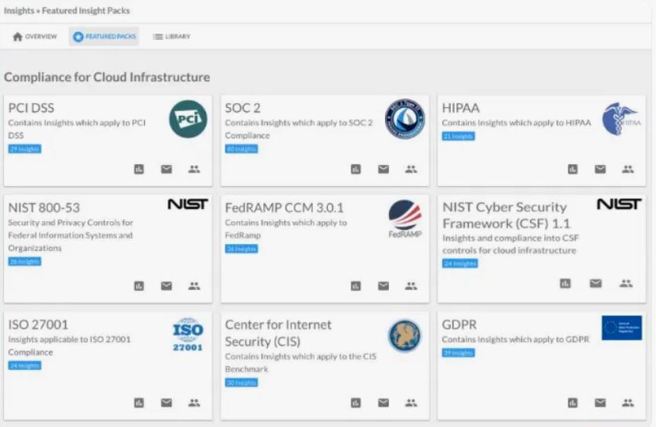Image resolution: width=656 pixels, height=427 pixels.
Task: Click the insights count badge on NIST CSF
Action: pos(460,264)
